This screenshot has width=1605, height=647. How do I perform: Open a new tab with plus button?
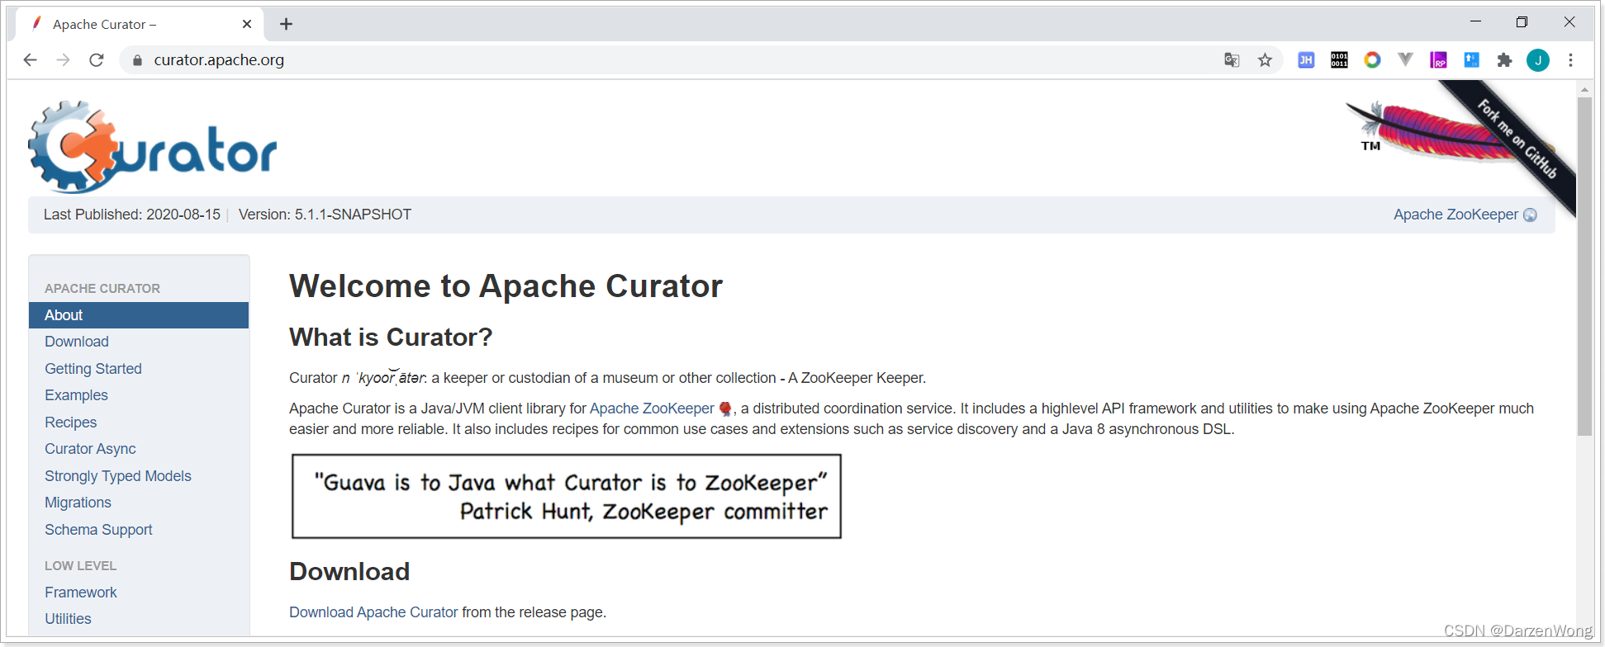(286, 24)
